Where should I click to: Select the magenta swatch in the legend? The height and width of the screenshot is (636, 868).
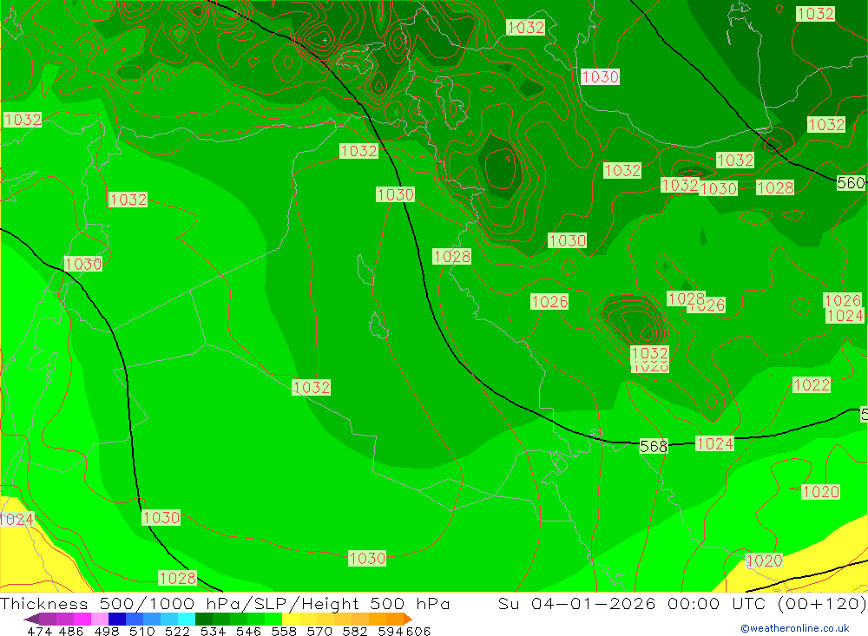(x=82, y=619)
